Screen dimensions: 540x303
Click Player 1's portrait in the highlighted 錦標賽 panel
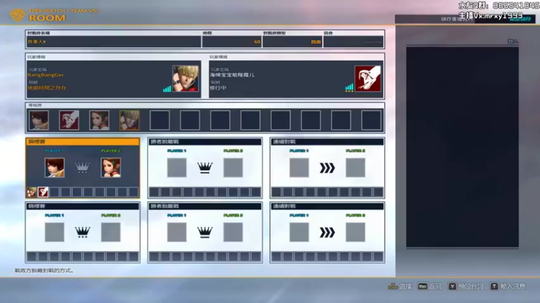click(55, 168)
